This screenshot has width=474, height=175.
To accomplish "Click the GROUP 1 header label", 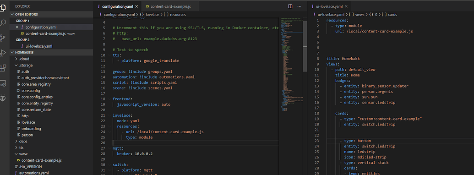I will [23, 21].
